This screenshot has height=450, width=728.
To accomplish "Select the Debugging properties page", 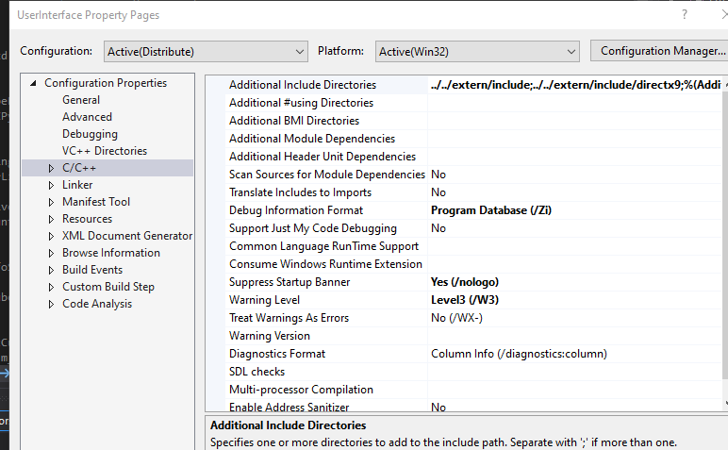I will [91, 134].
